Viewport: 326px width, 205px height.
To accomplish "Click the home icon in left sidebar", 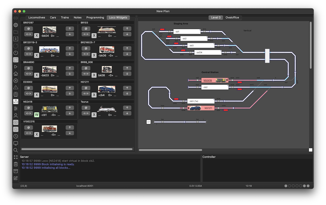I will (16, 74).
